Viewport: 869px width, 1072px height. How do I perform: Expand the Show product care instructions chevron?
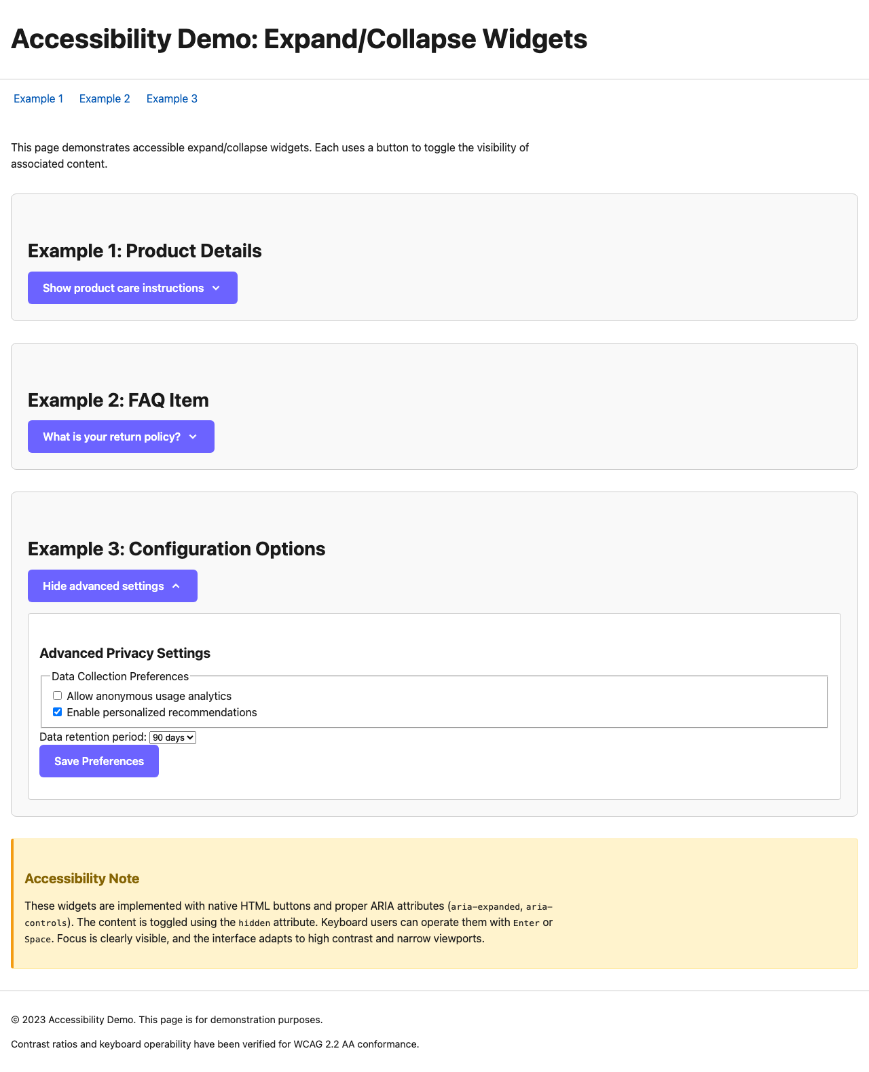click(x=217, y=288)
